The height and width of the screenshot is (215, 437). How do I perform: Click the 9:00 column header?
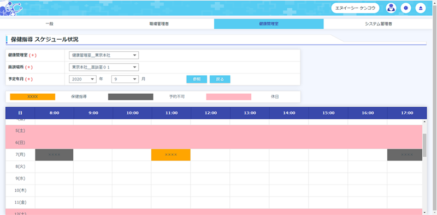click(x=93, y=113)
